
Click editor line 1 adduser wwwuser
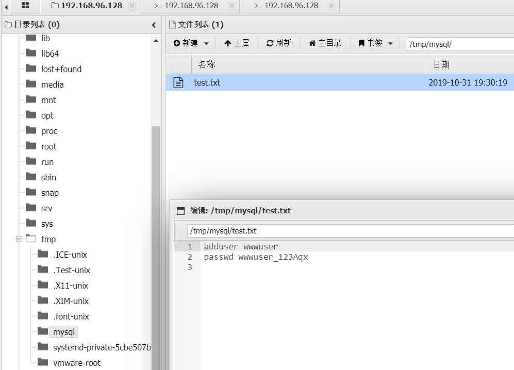[x=241, y=246]
